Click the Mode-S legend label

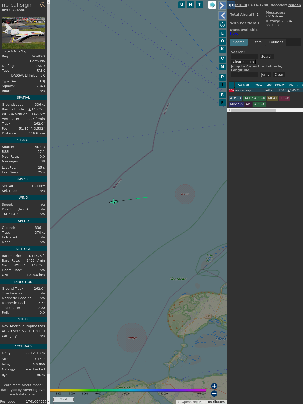point(237,104)
